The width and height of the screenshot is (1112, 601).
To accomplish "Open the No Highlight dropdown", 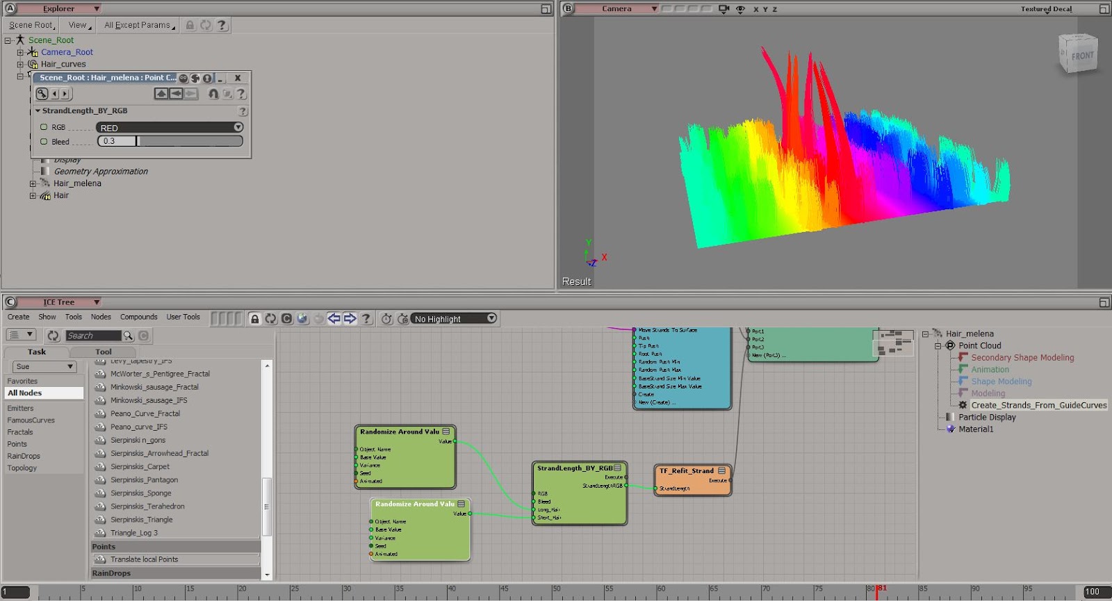I will 455,318.
